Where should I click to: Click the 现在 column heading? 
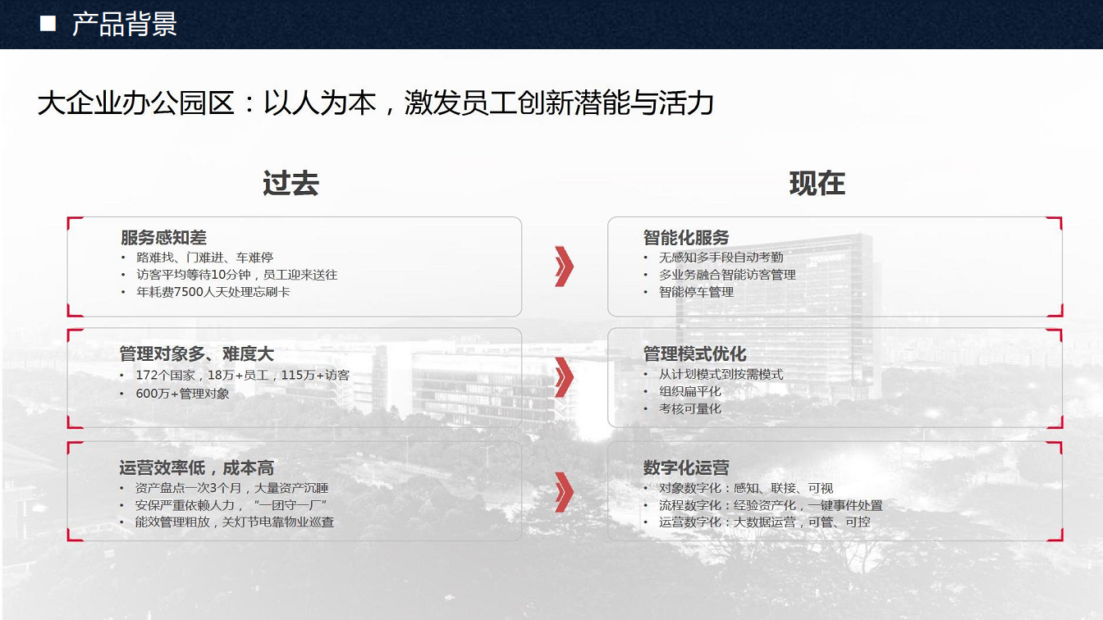pos(817,183)
